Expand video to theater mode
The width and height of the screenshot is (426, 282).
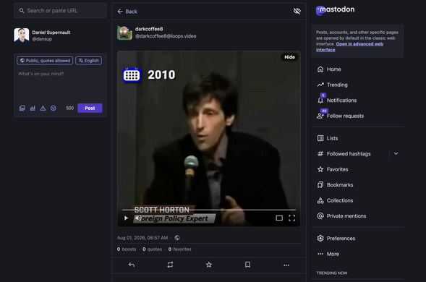pos(279,218)
